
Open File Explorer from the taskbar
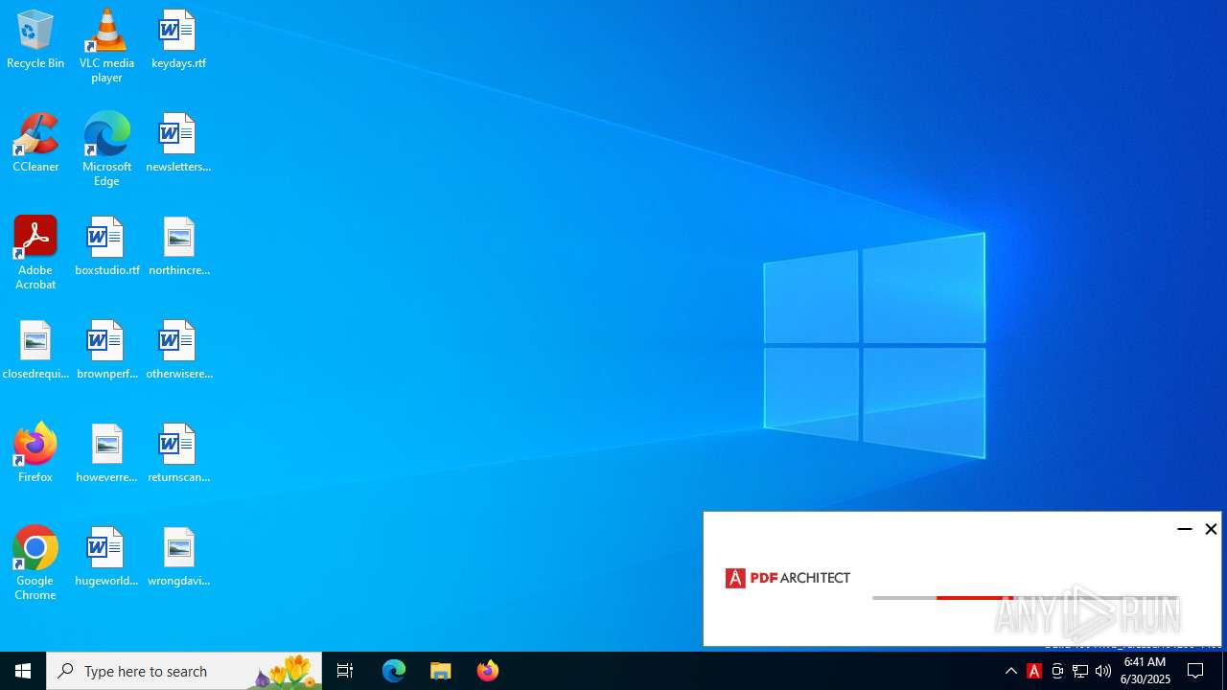[x=441, y=671]
